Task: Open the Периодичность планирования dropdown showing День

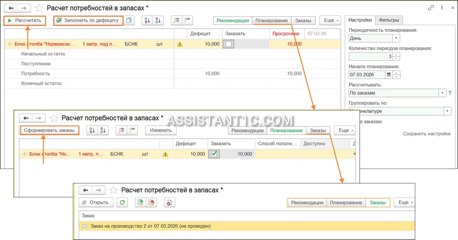Action: tap(396, 38)
